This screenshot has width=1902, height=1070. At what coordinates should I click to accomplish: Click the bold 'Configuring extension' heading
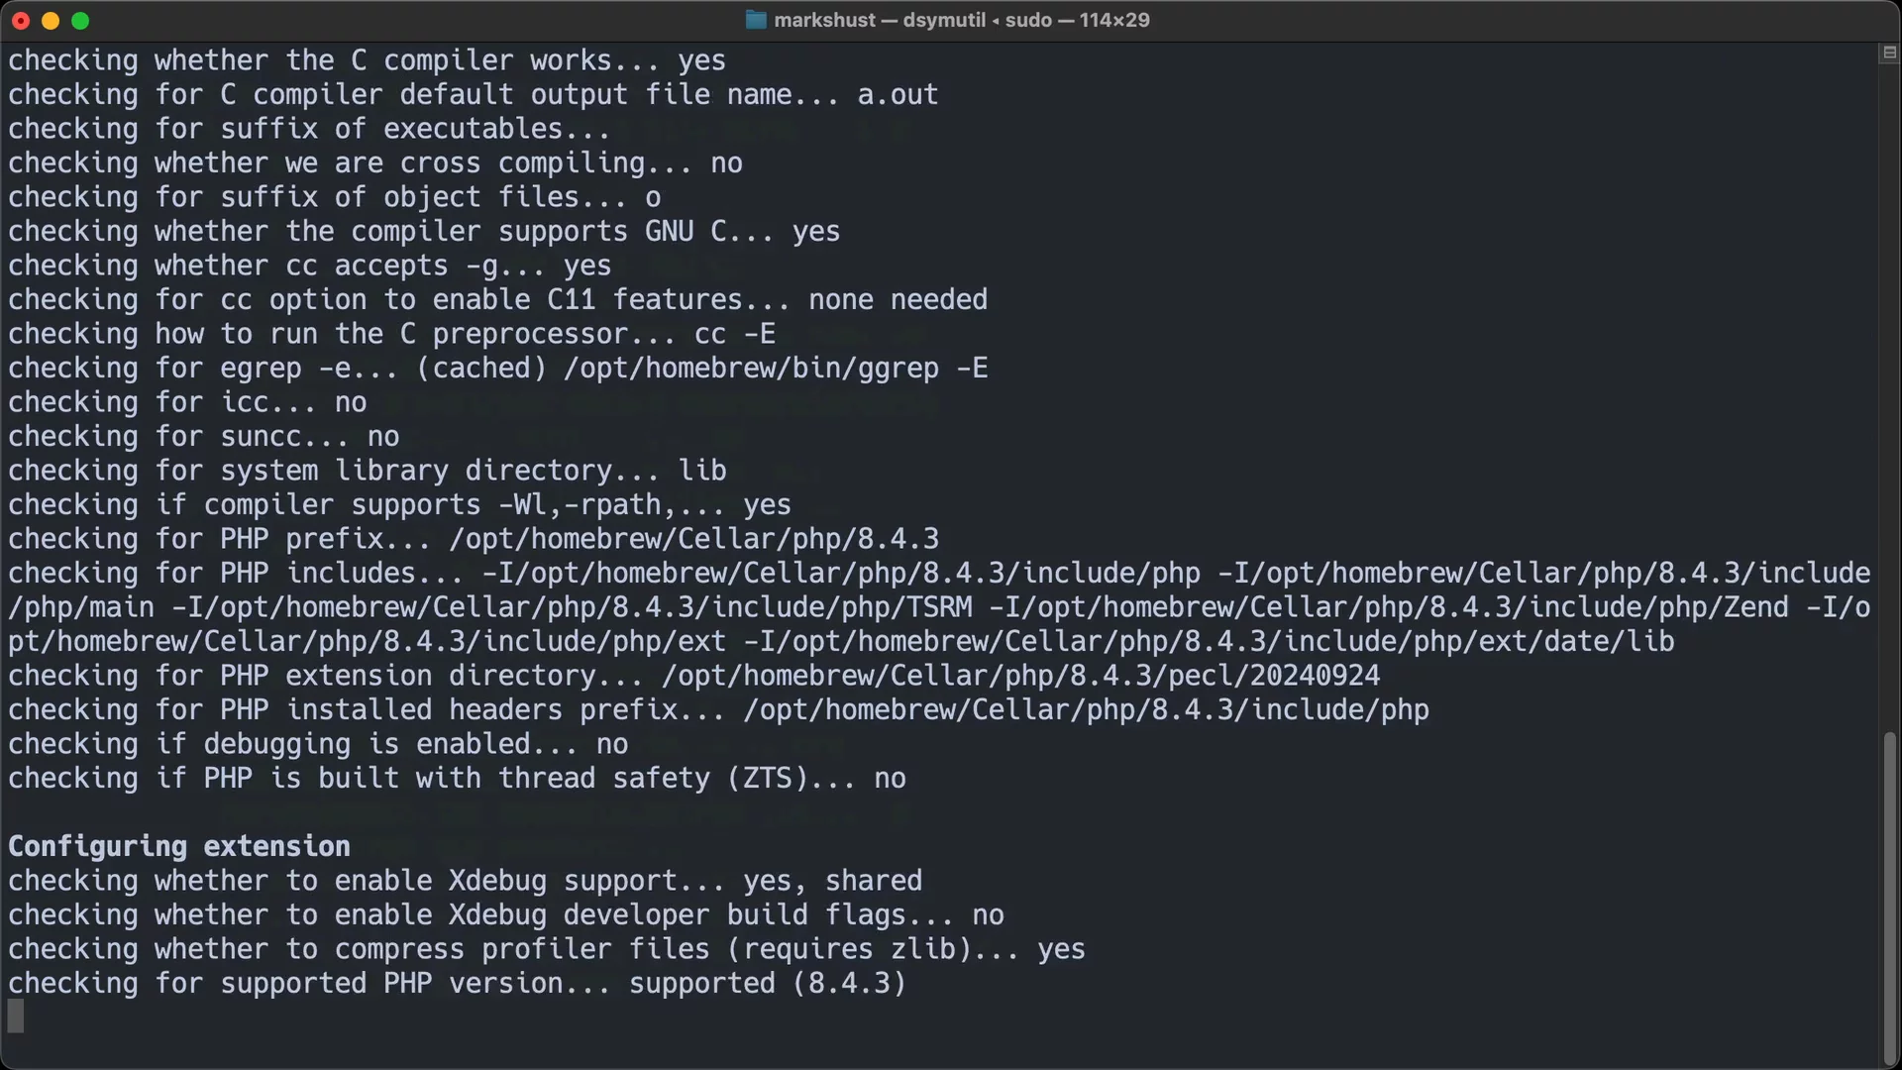coord(179,846)
